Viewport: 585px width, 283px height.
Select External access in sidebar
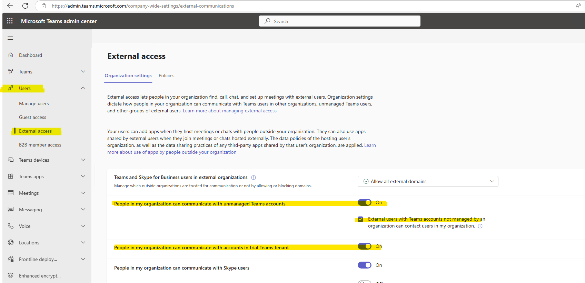[35, 131]
